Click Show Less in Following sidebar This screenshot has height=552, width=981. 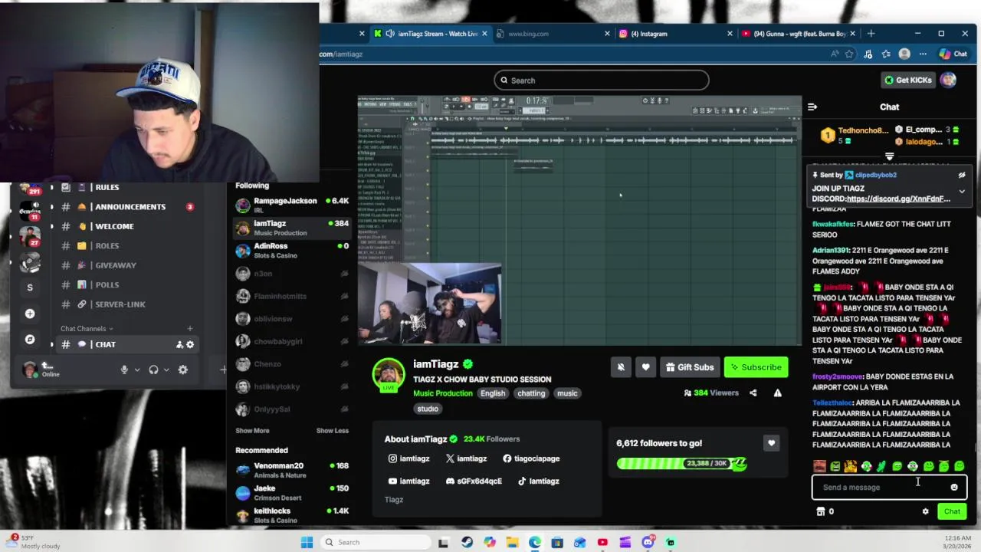(332, 431)
